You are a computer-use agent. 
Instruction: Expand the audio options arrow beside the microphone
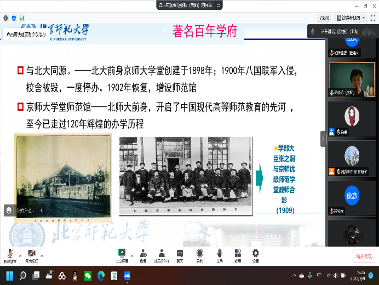tap(20, 255)
